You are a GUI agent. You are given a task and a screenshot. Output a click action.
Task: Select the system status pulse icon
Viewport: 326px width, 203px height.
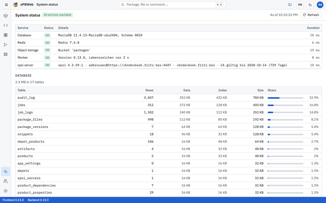tap(6, 172)
